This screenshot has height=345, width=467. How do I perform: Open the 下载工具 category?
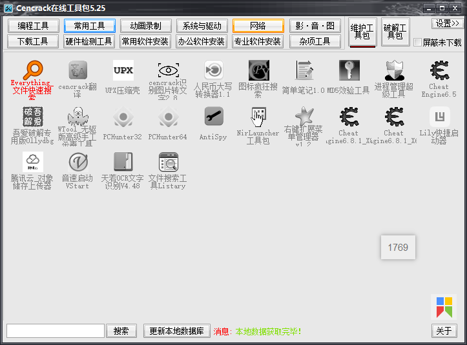pyautogui.click(x=33, y=41)
